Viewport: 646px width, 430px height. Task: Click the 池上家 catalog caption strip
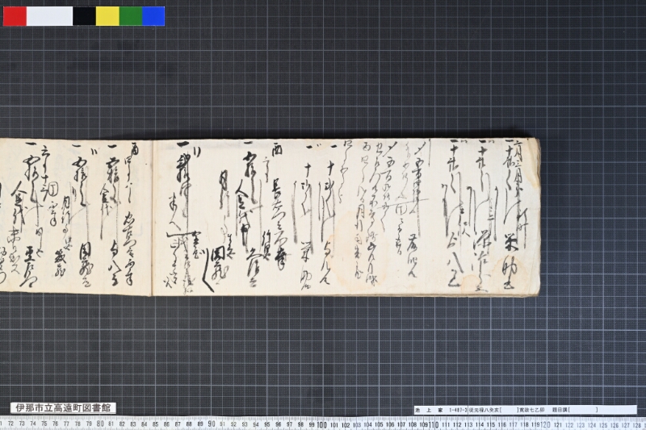point(526,410)
